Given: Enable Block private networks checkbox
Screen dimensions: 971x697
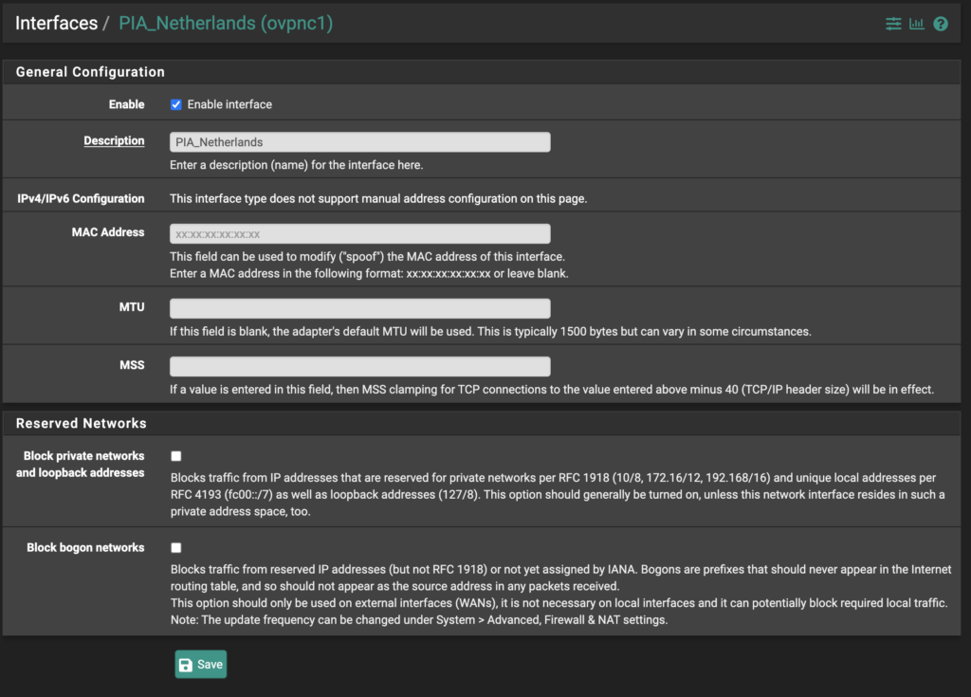Looking at the screenshot, I should 175,456.
